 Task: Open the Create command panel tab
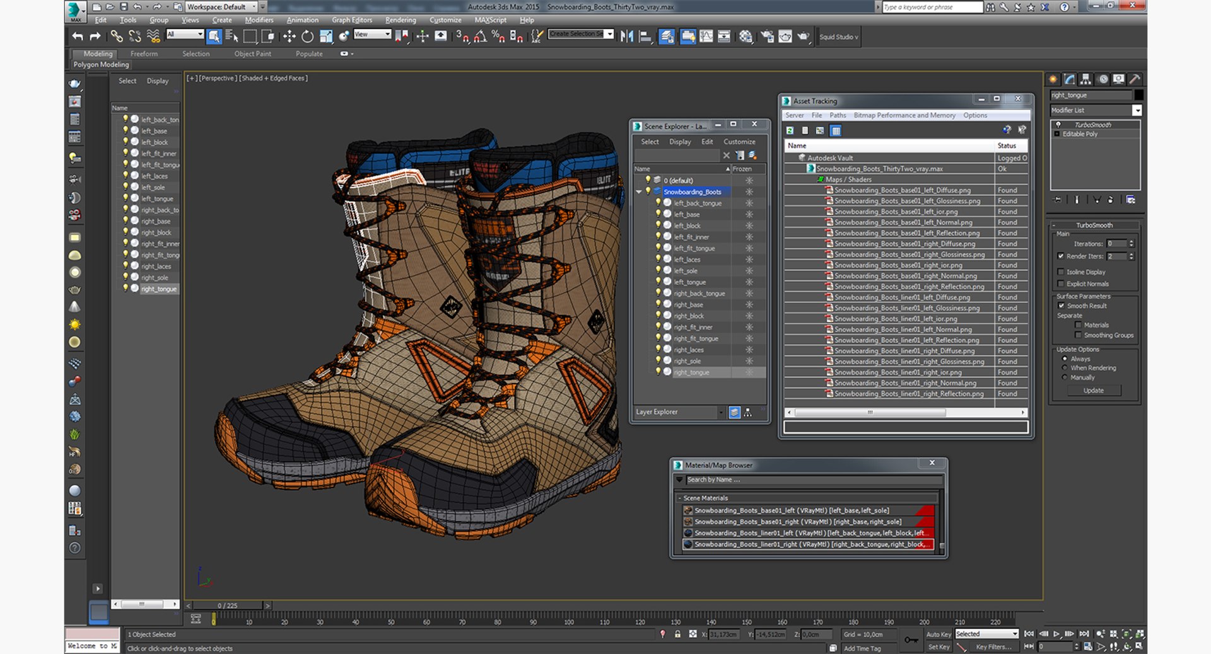(1053, 79)
